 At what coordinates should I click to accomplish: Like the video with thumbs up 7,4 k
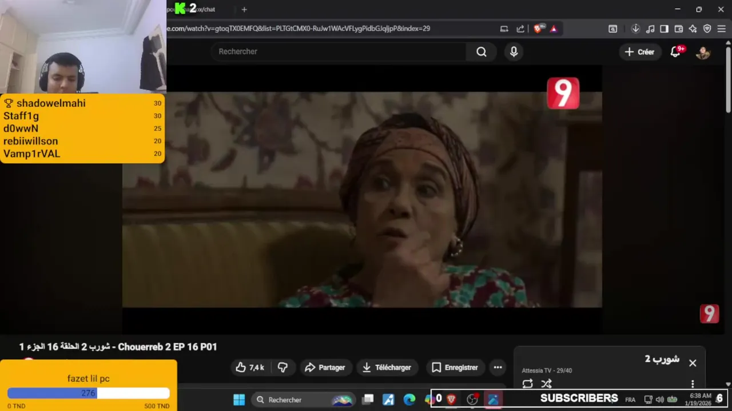pyautogui.click(x=250, y=368)
